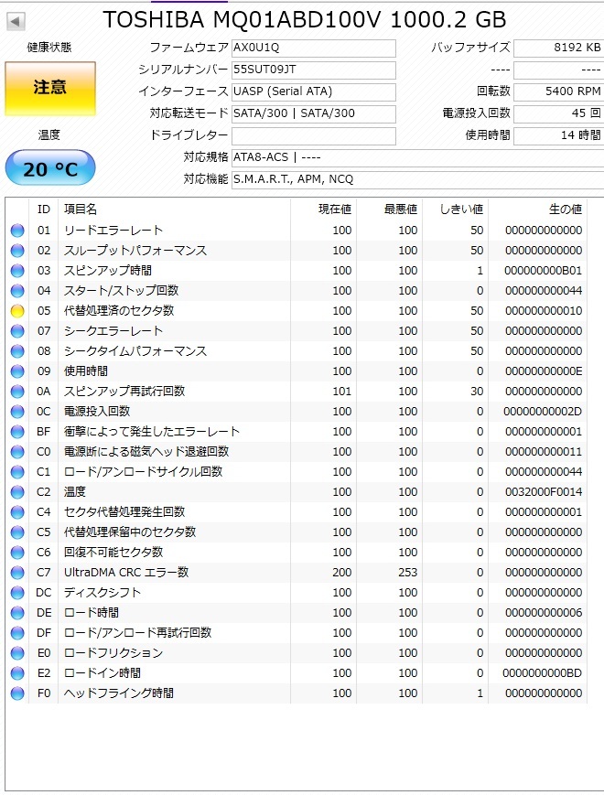Image resolution: width=604 pixels, height=795 pixels.
Task: Click the blue status icon for ID C4
Action: [x=17, y=512]
